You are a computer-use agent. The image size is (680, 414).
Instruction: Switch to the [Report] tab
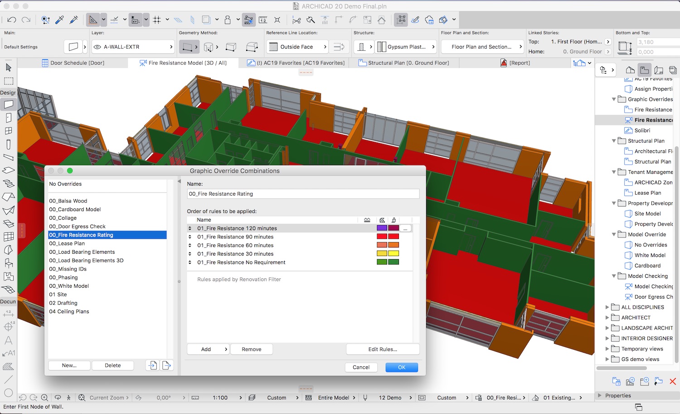coord(515,63)
